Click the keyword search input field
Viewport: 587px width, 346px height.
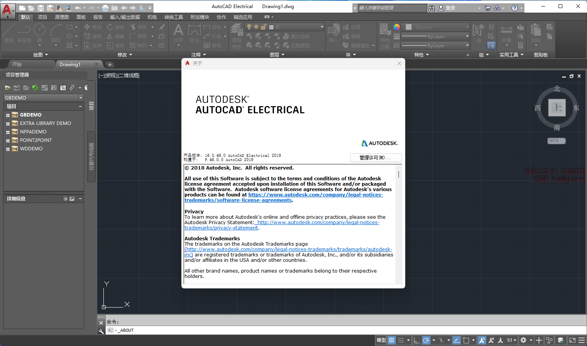pyautogui.click(x=392, y=8)
